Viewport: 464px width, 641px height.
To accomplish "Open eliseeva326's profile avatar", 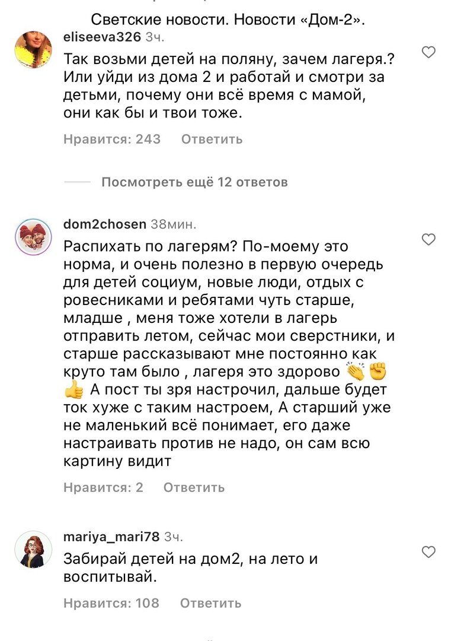I will click(x=34, y=49).
